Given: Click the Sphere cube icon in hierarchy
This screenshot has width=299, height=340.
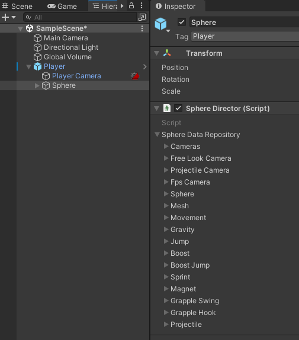Looking at the screenshot, I should click(x=46, y=85).
